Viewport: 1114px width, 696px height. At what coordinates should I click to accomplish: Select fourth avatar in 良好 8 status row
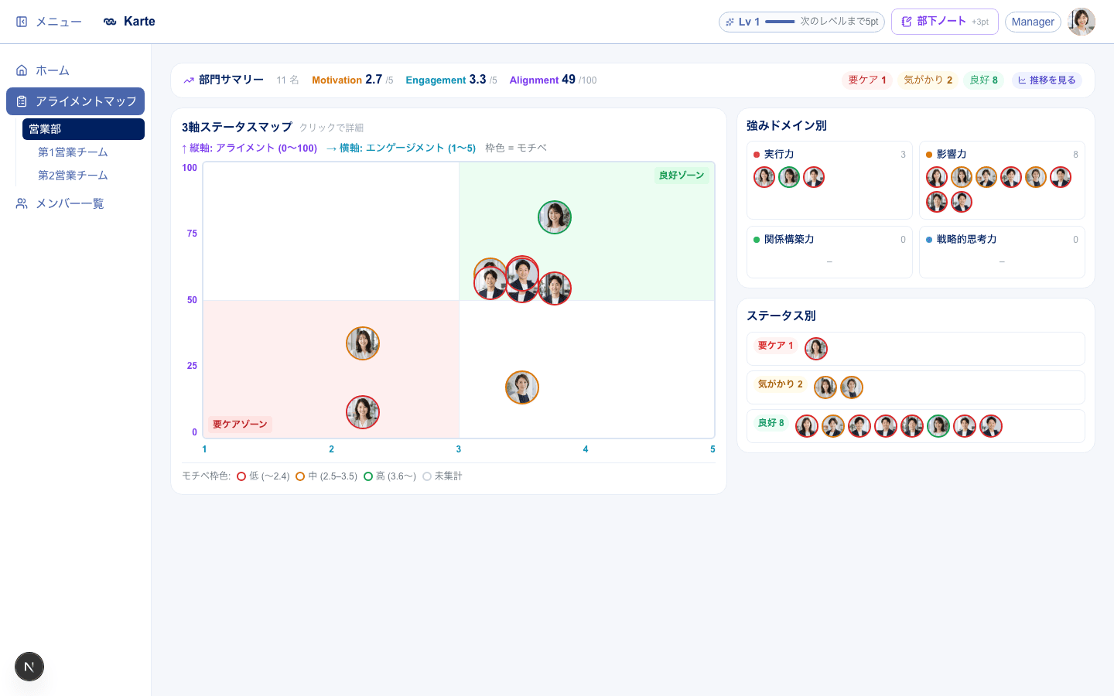[x=886, y=426]
